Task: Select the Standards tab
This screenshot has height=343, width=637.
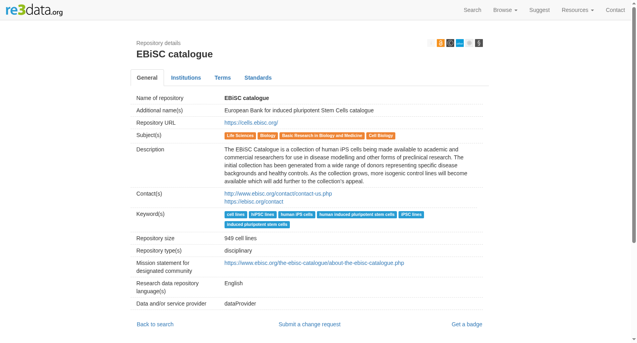Action: (258, 78)
